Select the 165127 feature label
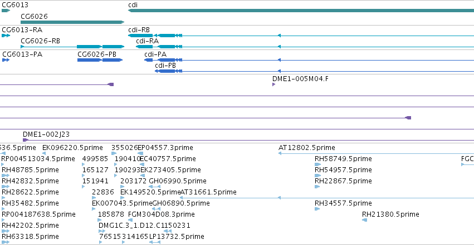Viewport: 474px width, 245px height. pos(95,170)
